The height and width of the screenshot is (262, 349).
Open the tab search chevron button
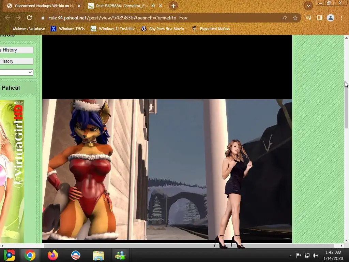click(x=308, y=6)
